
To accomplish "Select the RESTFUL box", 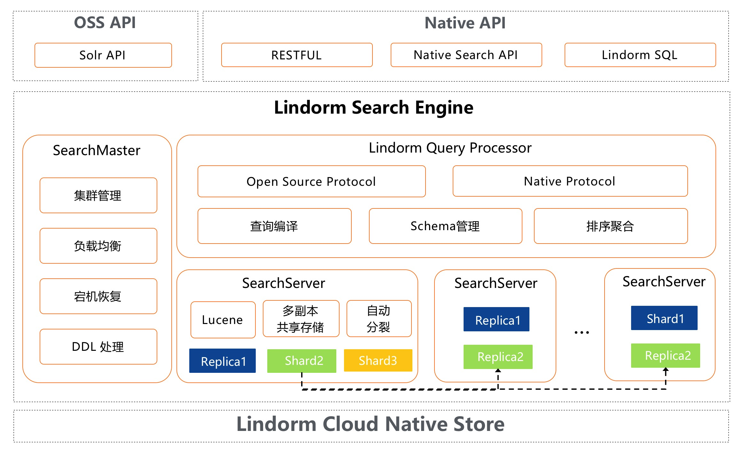I will pyautogui.click(x=297, y=55).
